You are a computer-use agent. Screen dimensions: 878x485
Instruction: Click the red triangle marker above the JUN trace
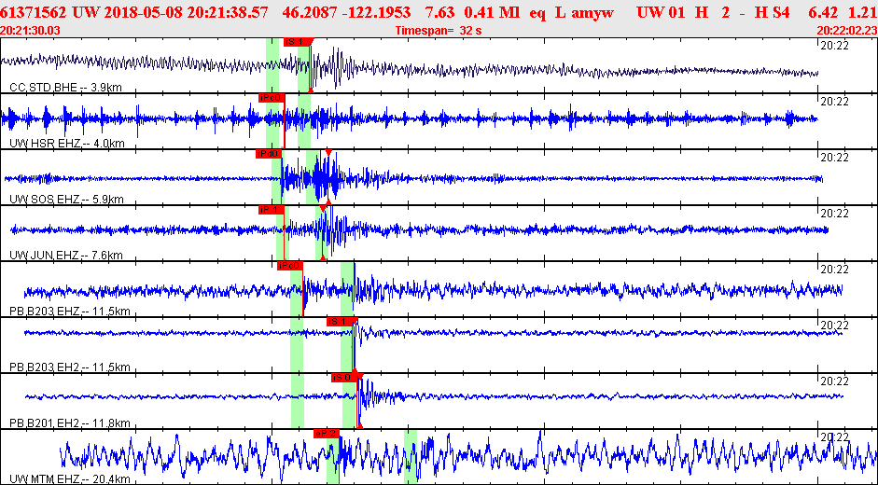323,209
